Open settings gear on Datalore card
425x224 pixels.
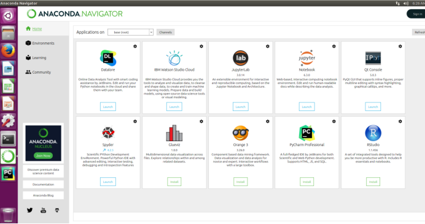click(x=135, y=46)
